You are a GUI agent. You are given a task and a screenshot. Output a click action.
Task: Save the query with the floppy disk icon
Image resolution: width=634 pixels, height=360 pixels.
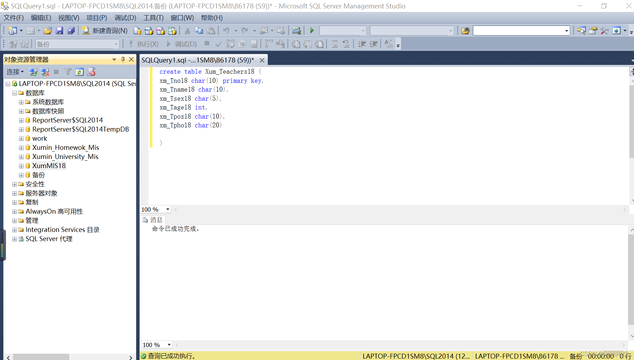59,31
